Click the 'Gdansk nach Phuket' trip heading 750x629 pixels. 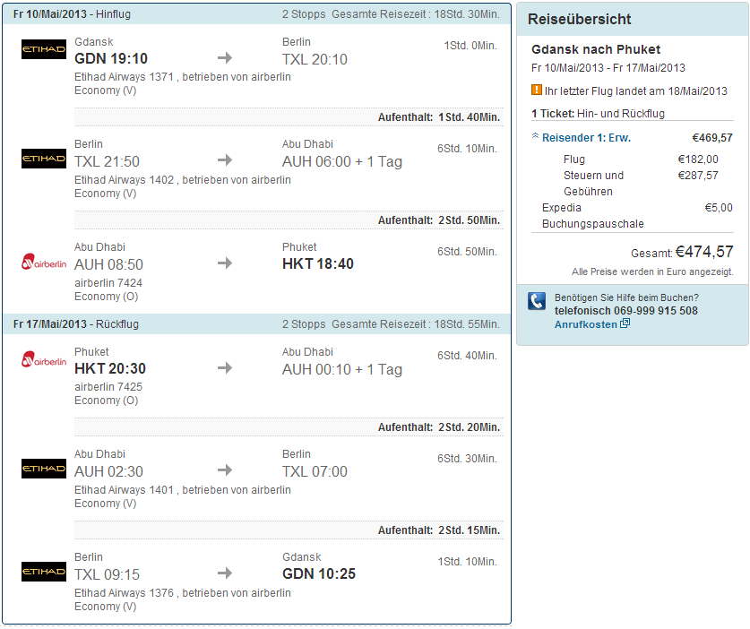[x=596, y=49]
